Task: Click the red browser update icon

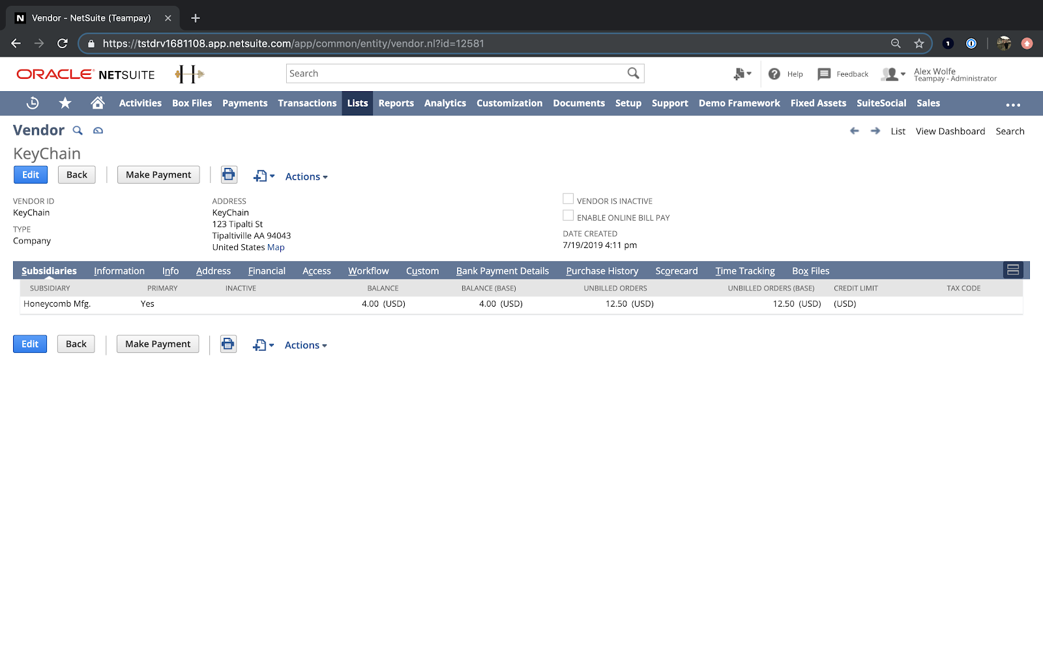Action: (1027, 44)
